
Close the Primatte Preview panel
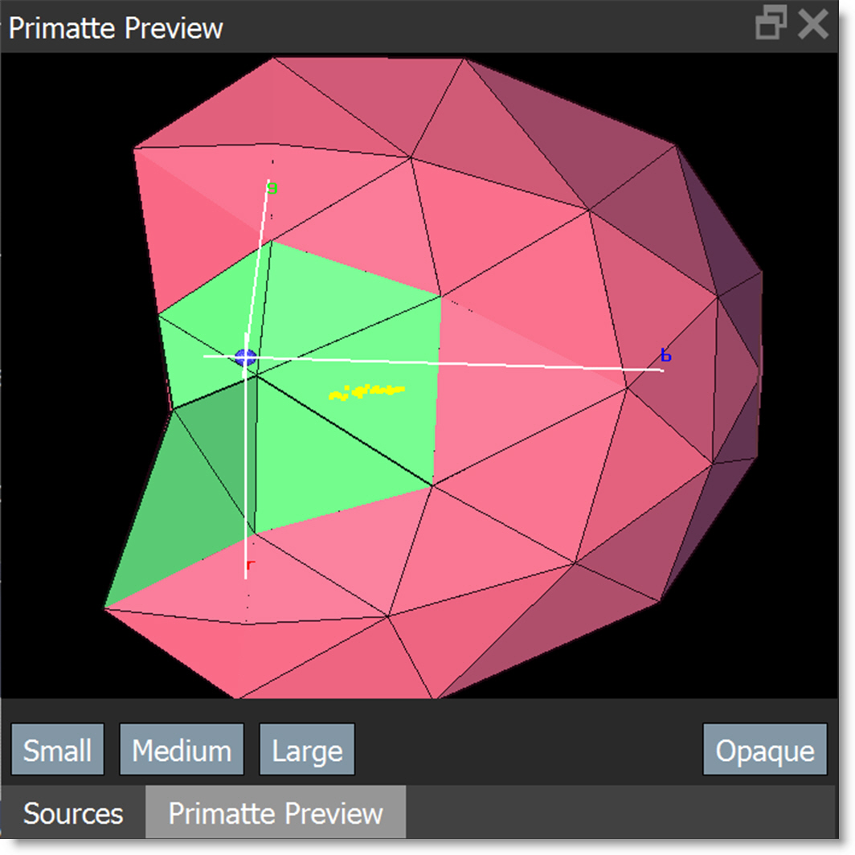click(813, 25)
